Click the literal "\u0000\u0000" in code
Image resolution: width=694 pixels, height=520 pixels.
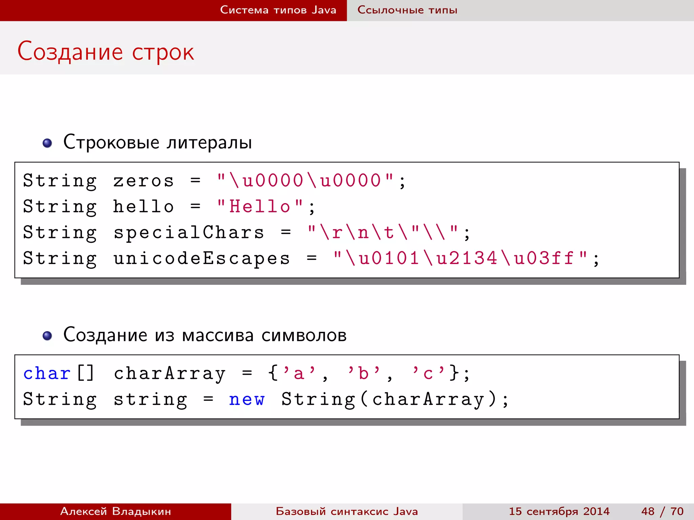306,180
